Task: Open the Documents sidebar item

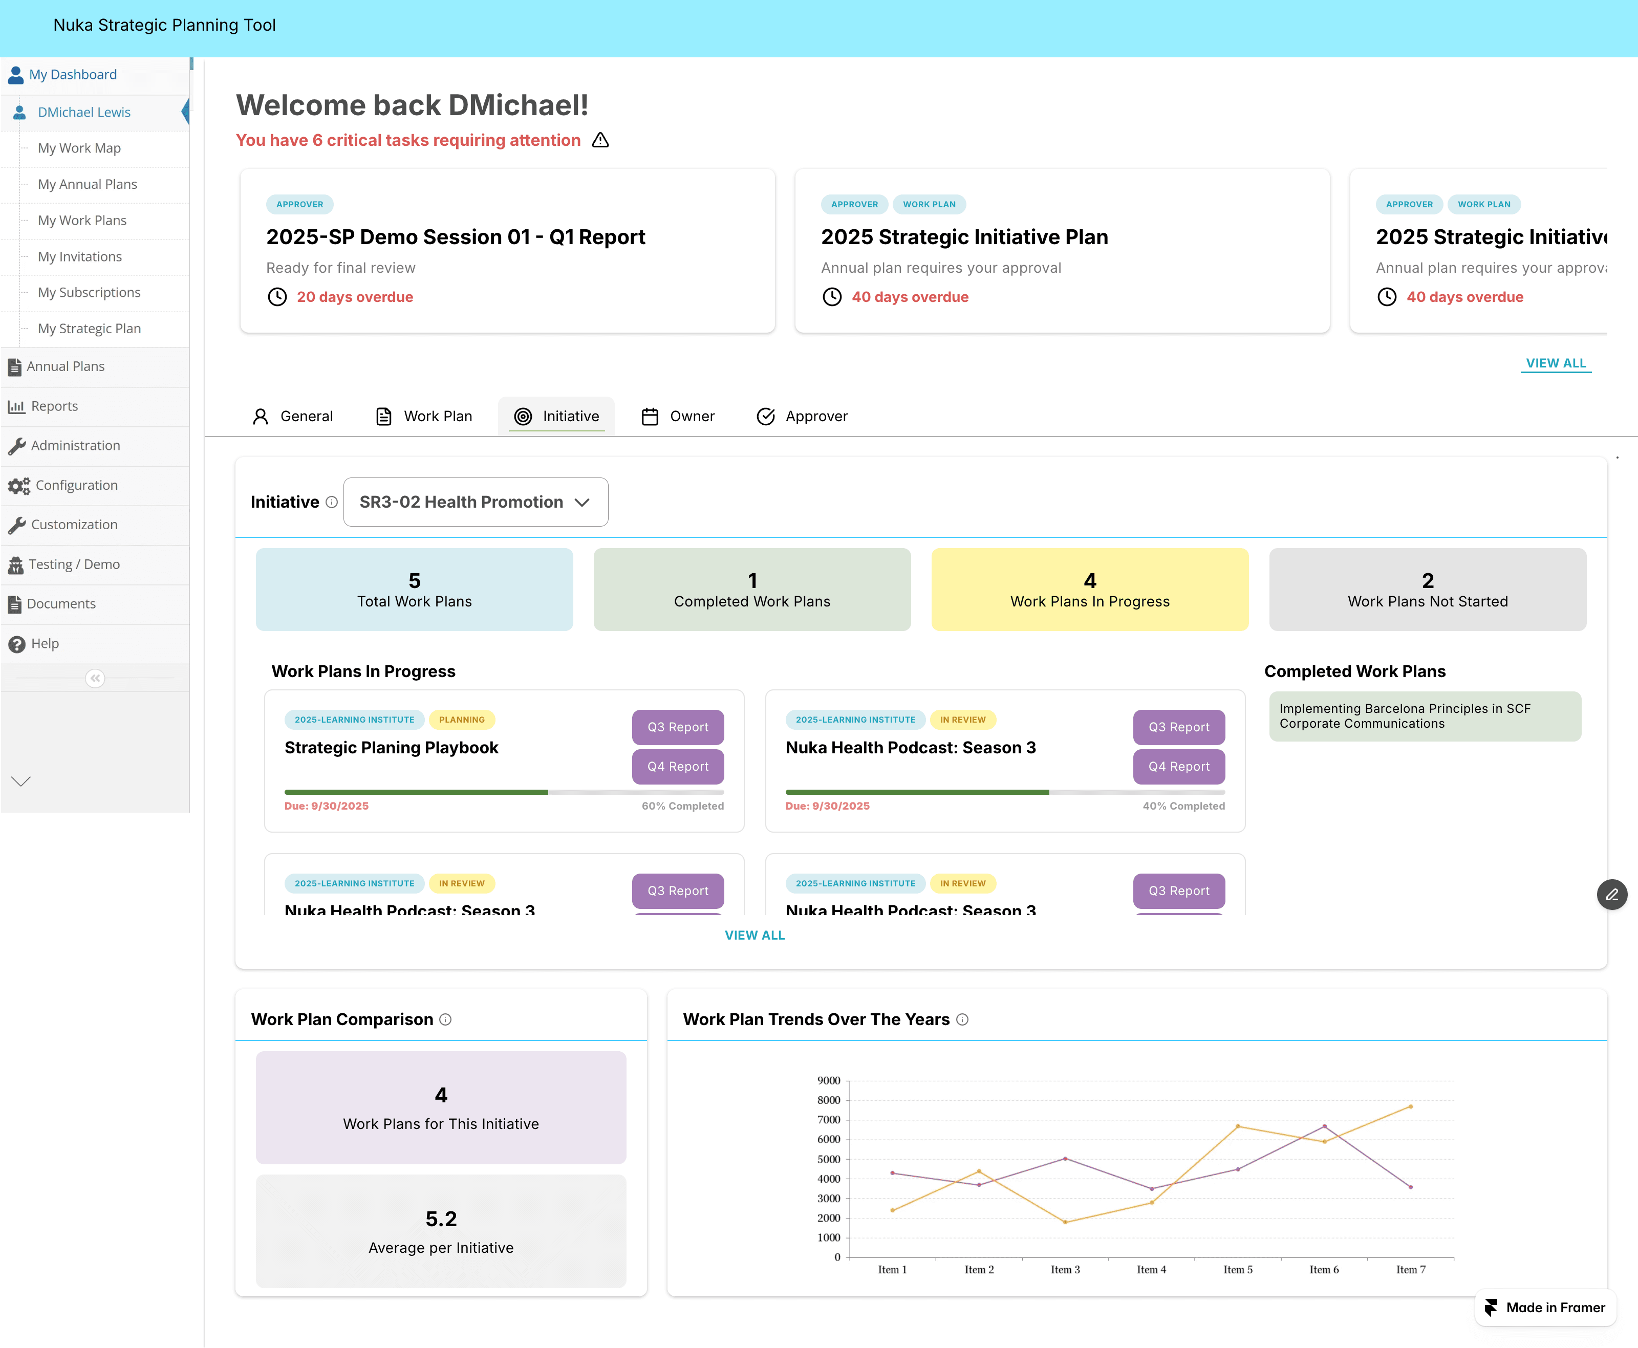Action: tap(60, 603)
